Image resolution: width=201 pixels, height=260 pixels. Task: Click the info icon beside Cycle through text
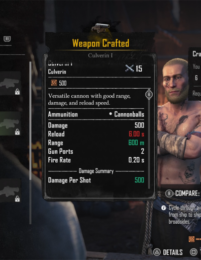coord(164,208)
